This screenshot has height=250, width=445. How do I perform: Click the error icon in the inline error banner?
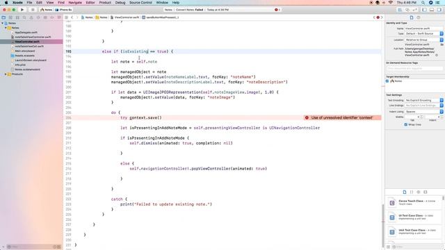pos(307,117)
